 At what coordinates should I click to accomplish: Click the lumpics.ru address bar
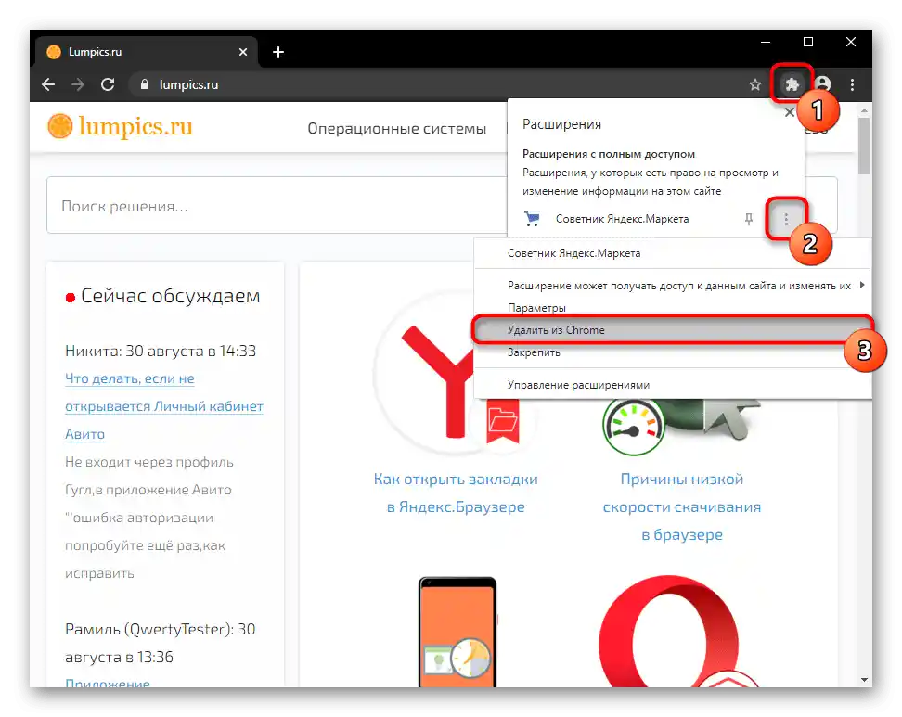pyautogui.click(x=437, y=84)
